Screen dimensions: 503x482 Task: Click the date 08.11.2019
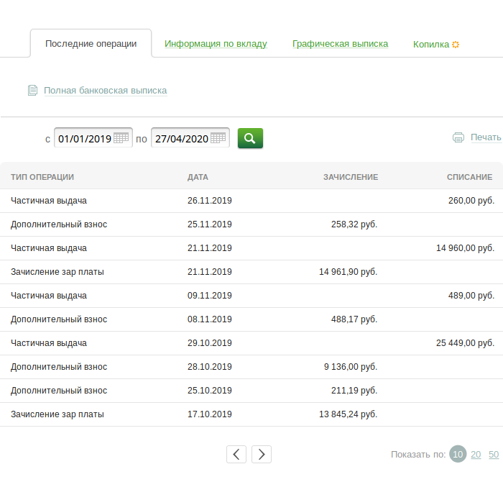coord(210,319)
